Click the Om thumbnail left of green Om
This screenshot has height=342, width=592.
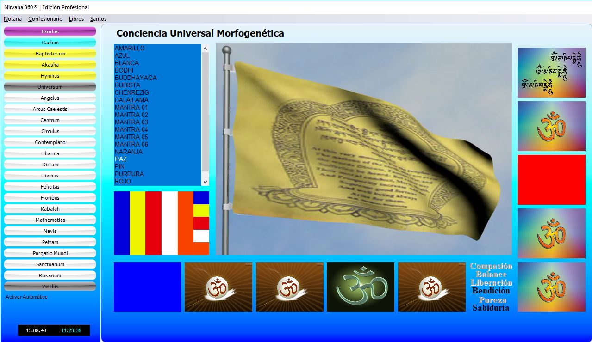pyautogui.click(x=290, y=287)
